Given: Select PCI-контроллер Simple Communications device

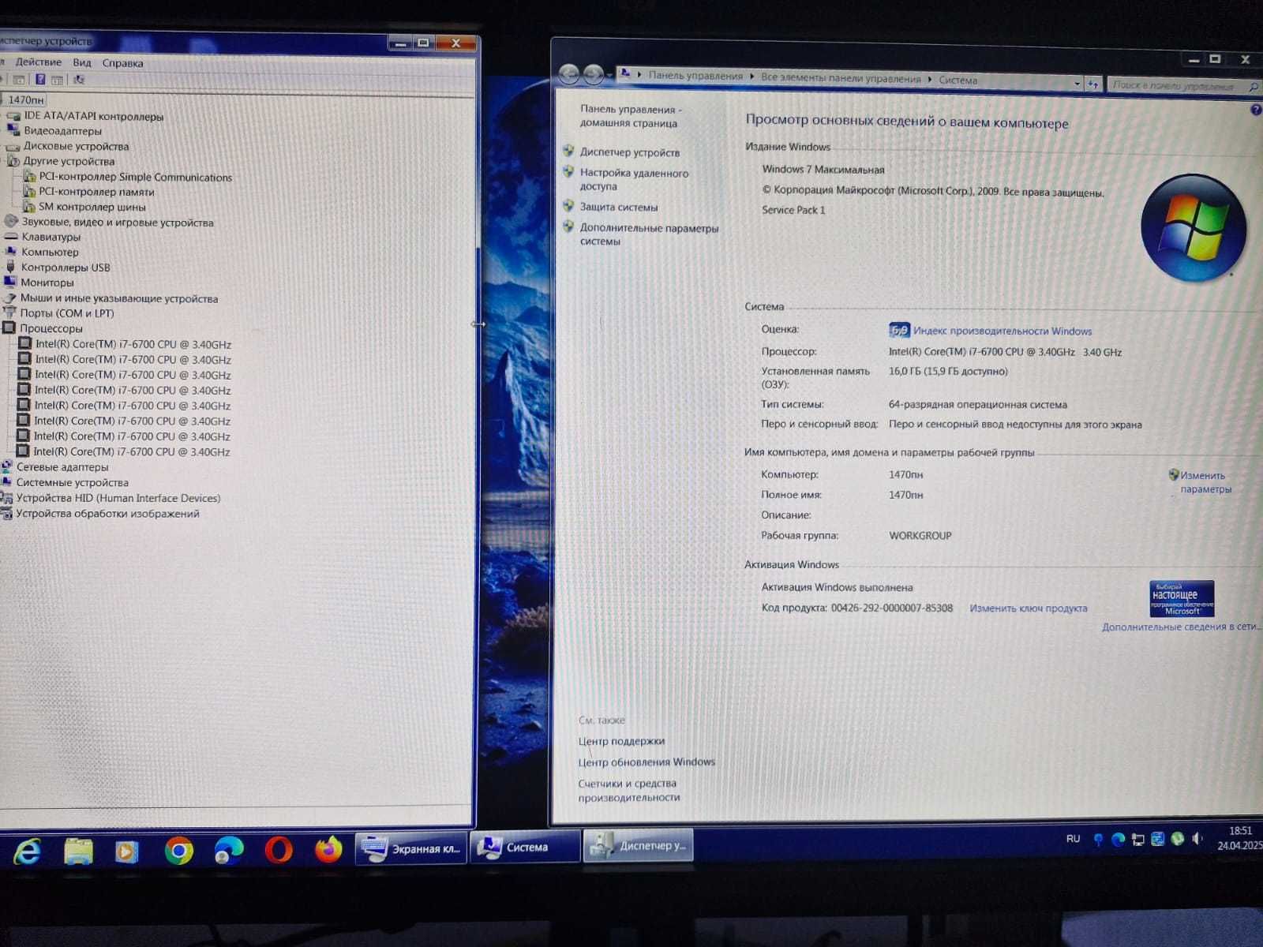Looking at the screenshot, I should tap(136, 177).
